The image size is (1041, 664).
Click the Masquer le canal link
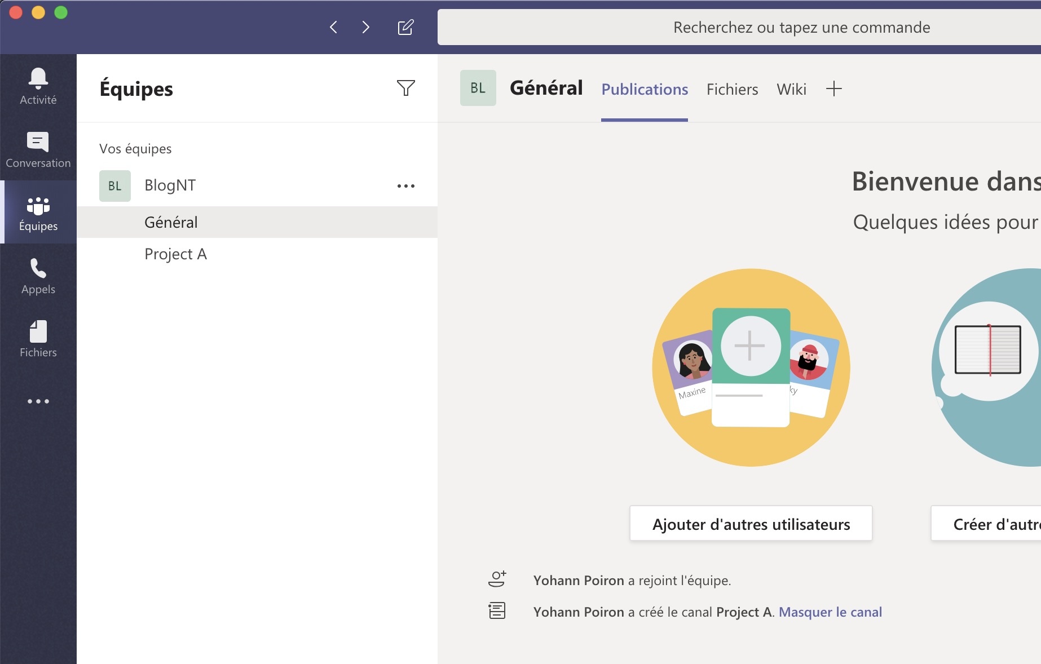(x=830, y=612)
